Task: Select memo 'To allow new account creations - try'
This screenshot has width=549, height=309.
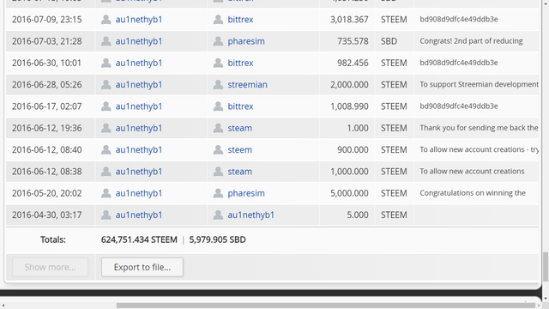Action: [x=479, y=149]
